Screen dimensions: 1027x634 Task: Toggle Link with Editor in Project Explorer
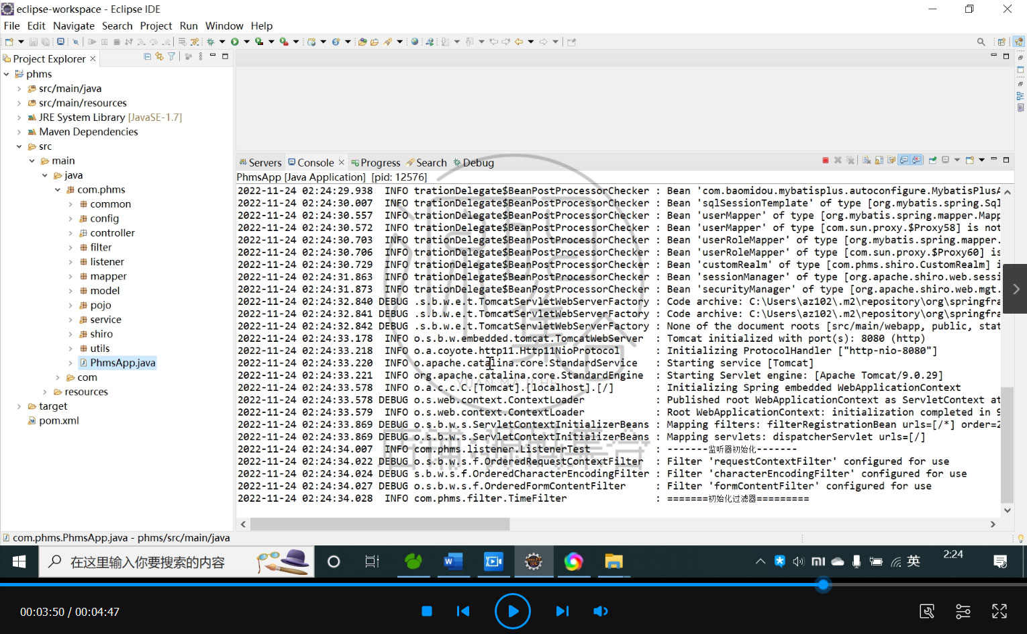[x=159, y=57]
